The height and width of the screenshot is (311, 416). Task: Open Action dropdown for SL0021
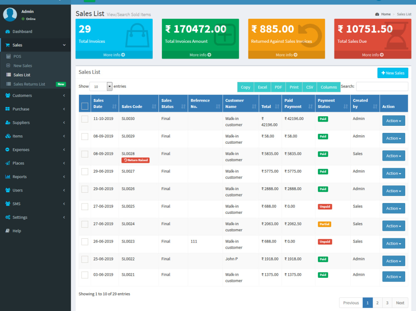[394, 277]
